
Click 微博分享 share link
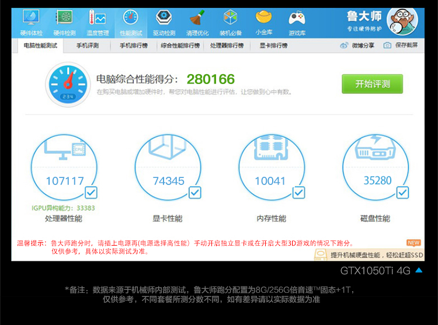click(363, 45)
